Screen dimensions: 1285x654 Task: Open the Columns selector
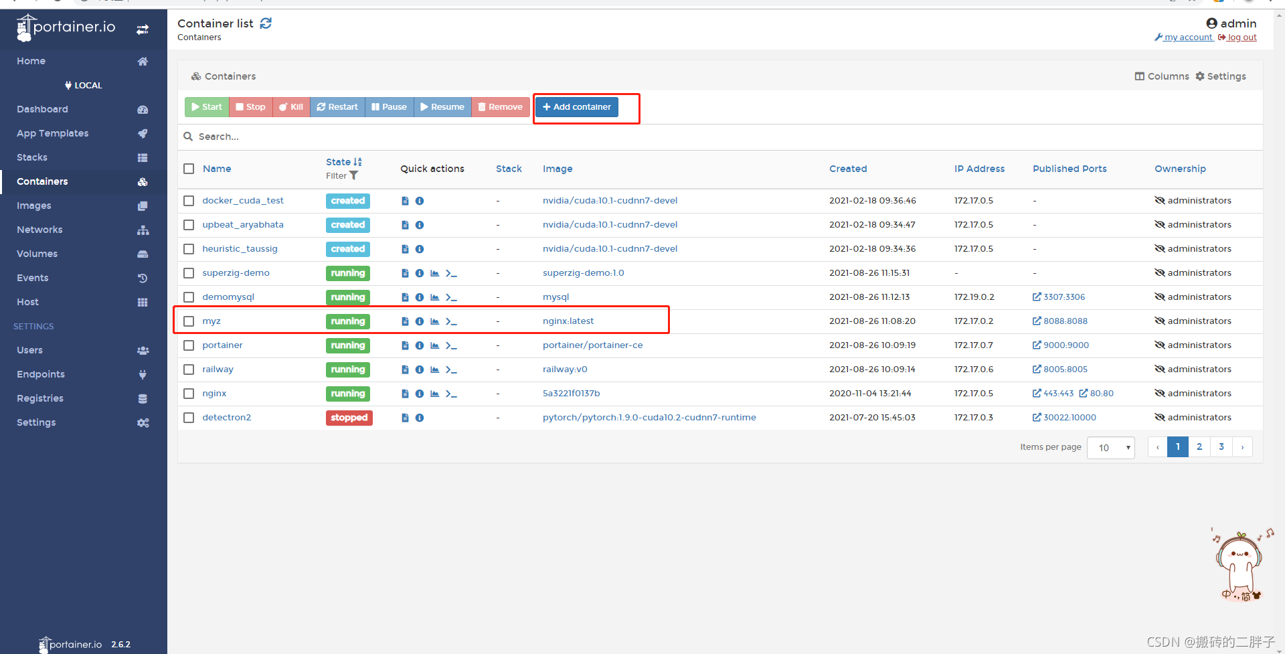tap(1162, 76)
